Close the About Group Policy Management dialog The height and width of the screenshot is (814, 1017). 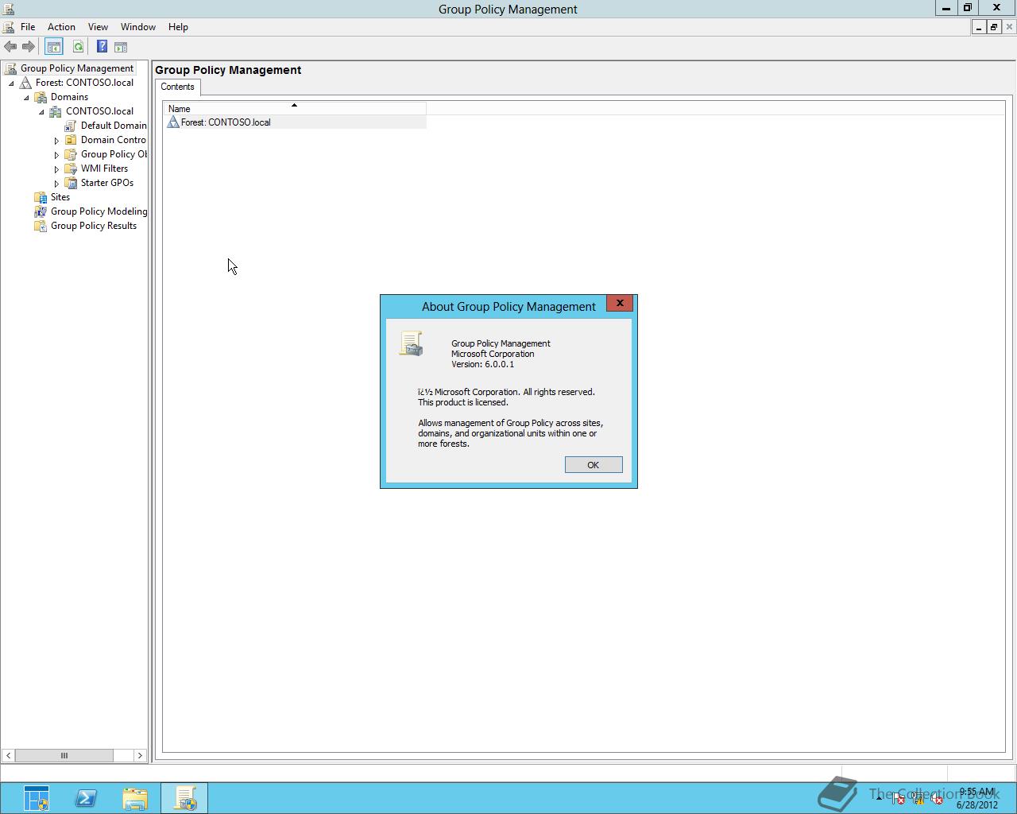[x=620, y=303]
